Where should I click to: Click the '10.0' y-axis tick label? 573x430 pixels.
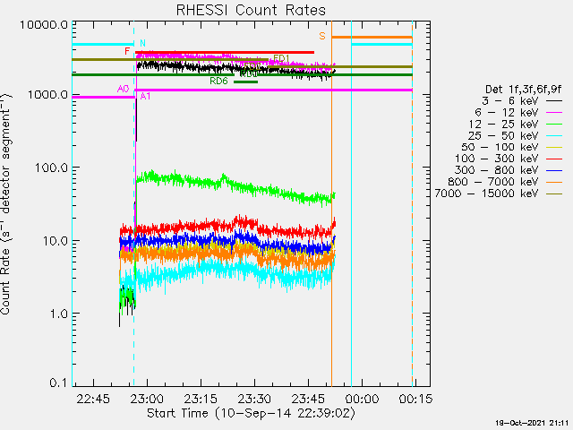[x=55, y=241]
